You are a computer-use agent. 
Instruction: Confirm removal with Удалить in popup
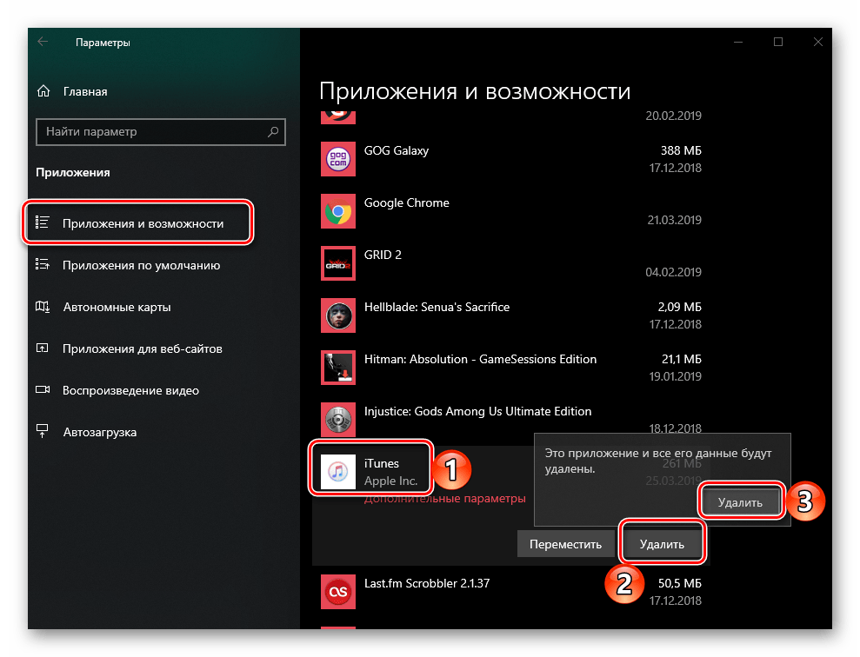pos(742,502)
